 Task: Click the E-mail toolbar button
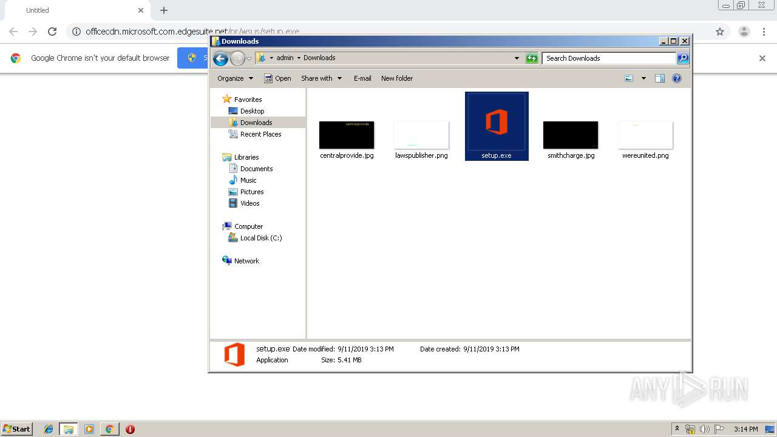coord(362,78)
